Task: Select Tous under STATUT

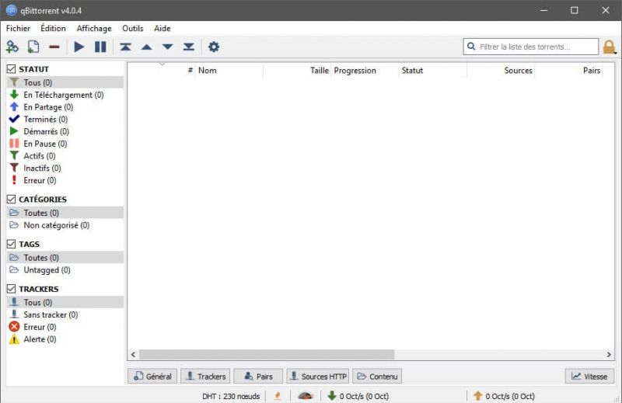Action: (65, 82)
